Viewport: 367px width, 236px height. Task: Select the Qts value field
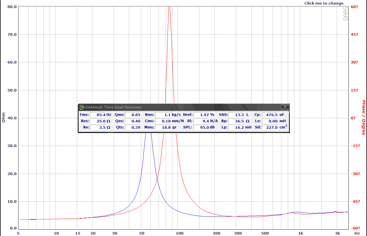pos(133,127)
